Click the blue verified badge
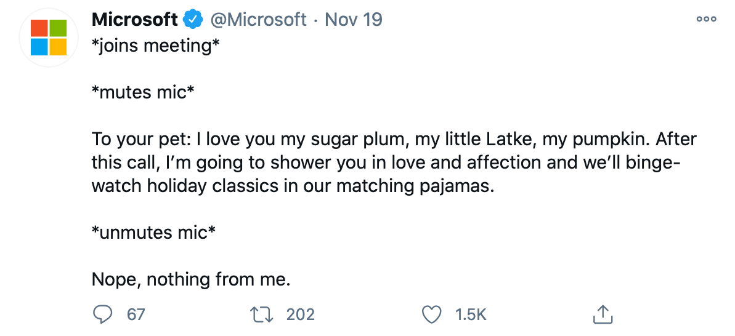 pyautogui.click(x=193, y=20)
